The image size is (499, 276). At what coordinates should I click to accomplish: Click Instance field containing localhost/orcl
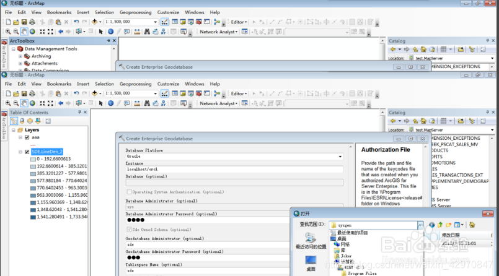tap(234, 170)
